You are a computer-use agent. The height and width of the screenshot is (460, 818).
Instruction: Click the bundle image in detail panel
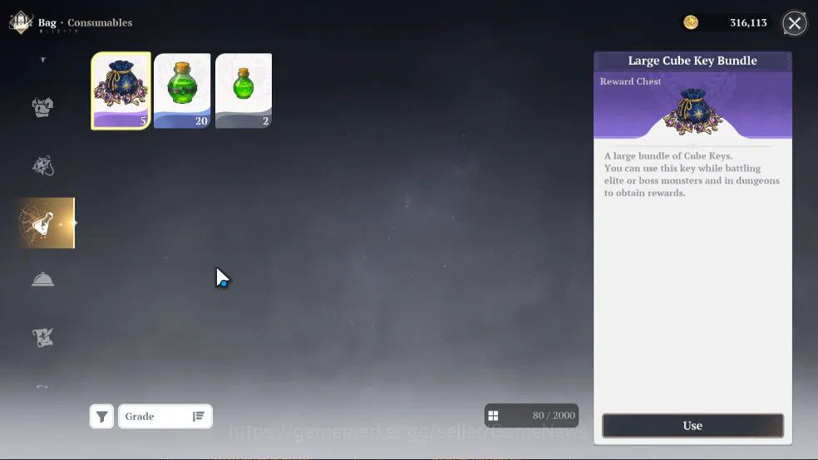click(692, 111)
